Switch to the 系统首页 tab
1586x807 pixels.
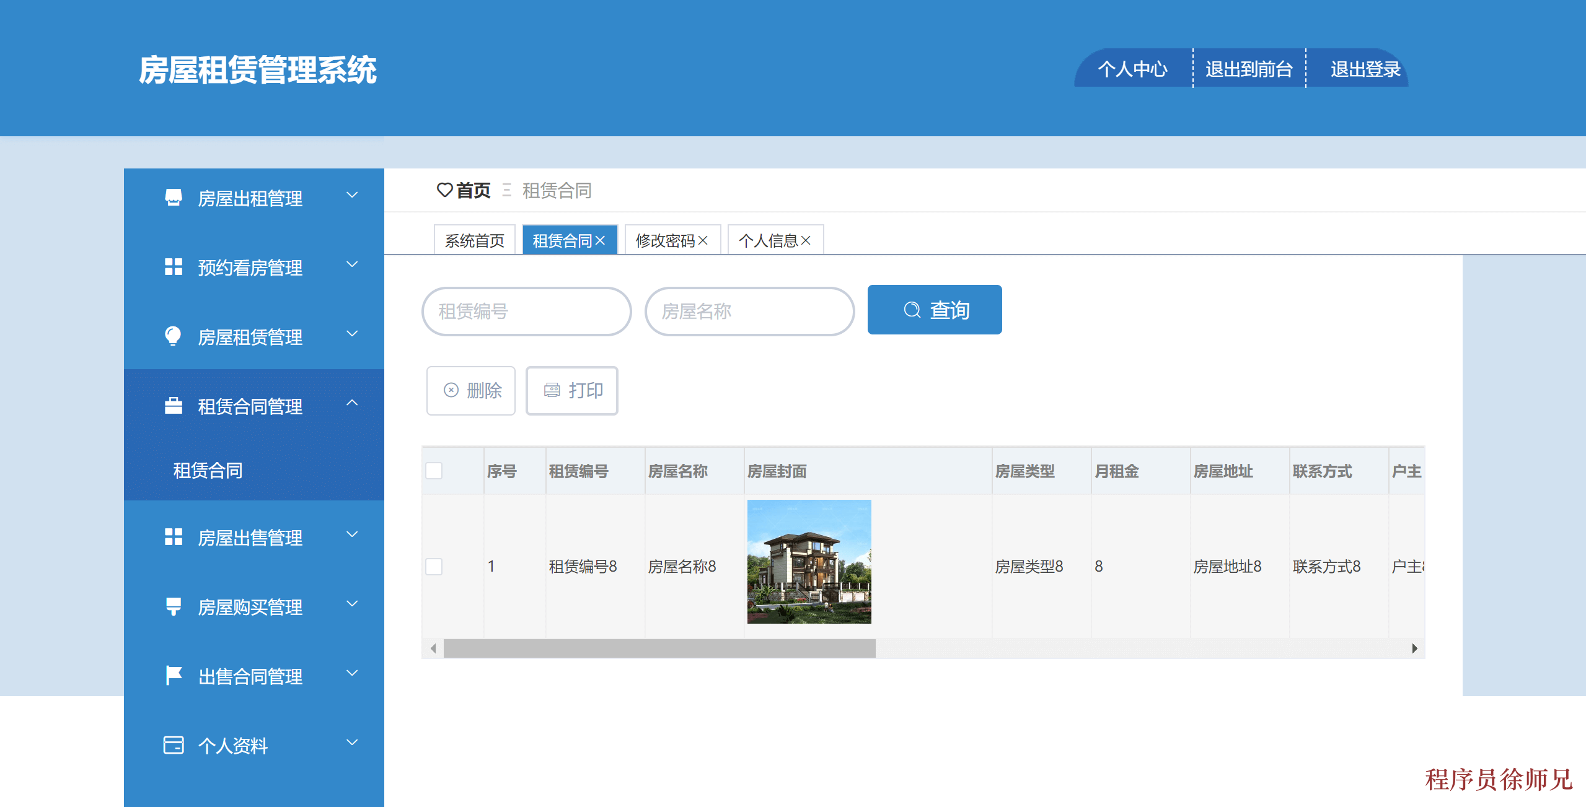(x=475, y=240)
